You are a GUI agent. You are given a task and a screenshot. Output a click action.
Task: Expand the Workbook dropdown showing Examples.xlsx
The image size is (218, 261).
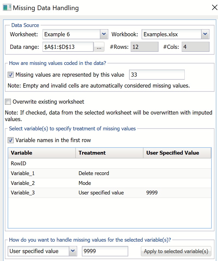(205, 34)
